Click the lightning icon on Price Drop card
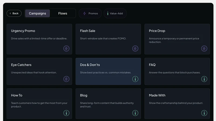The width and height of the screenshot is (216, 121). [204, 48]
